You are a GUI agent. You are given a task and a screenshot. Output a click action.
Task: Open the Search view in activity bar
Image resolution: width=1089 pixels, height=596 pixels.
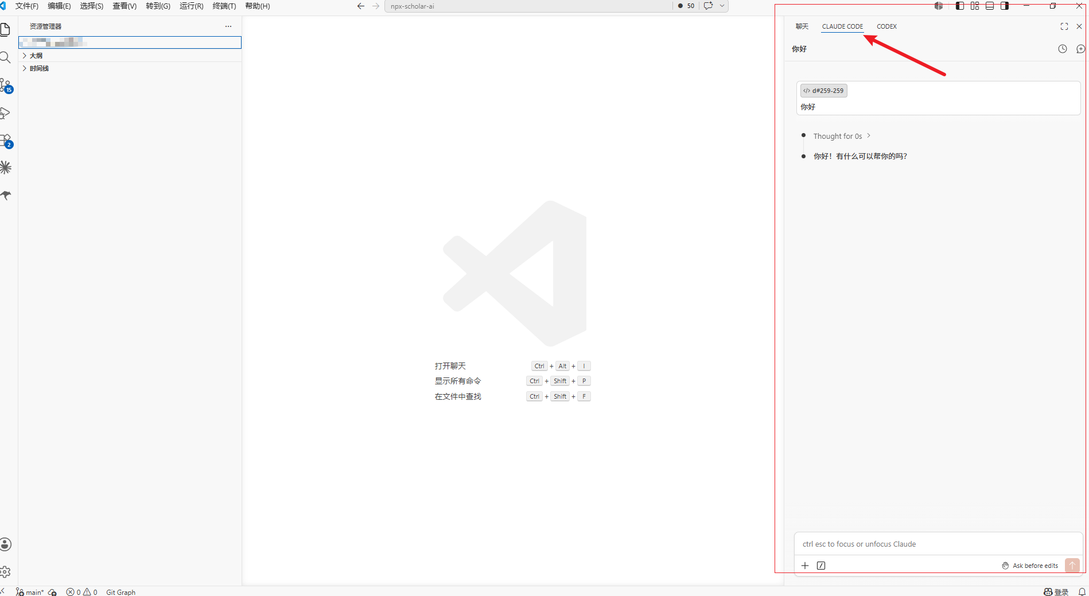[5, 57]
